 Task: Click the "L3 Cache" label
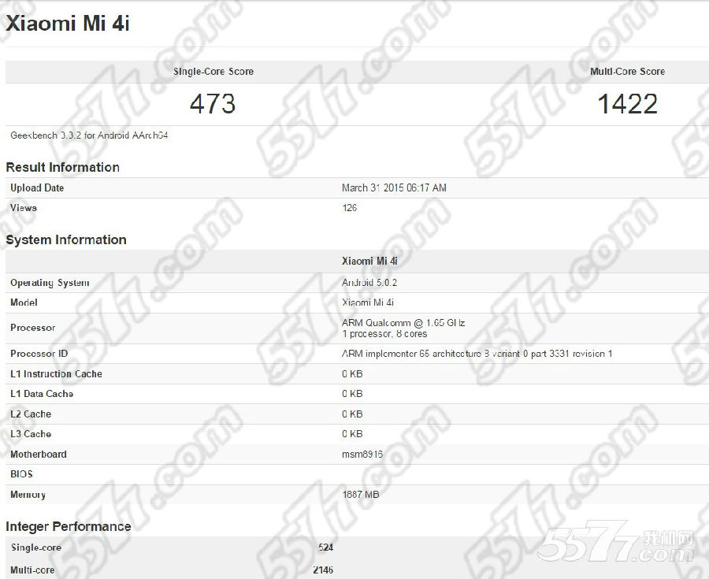tap(31, 434)
